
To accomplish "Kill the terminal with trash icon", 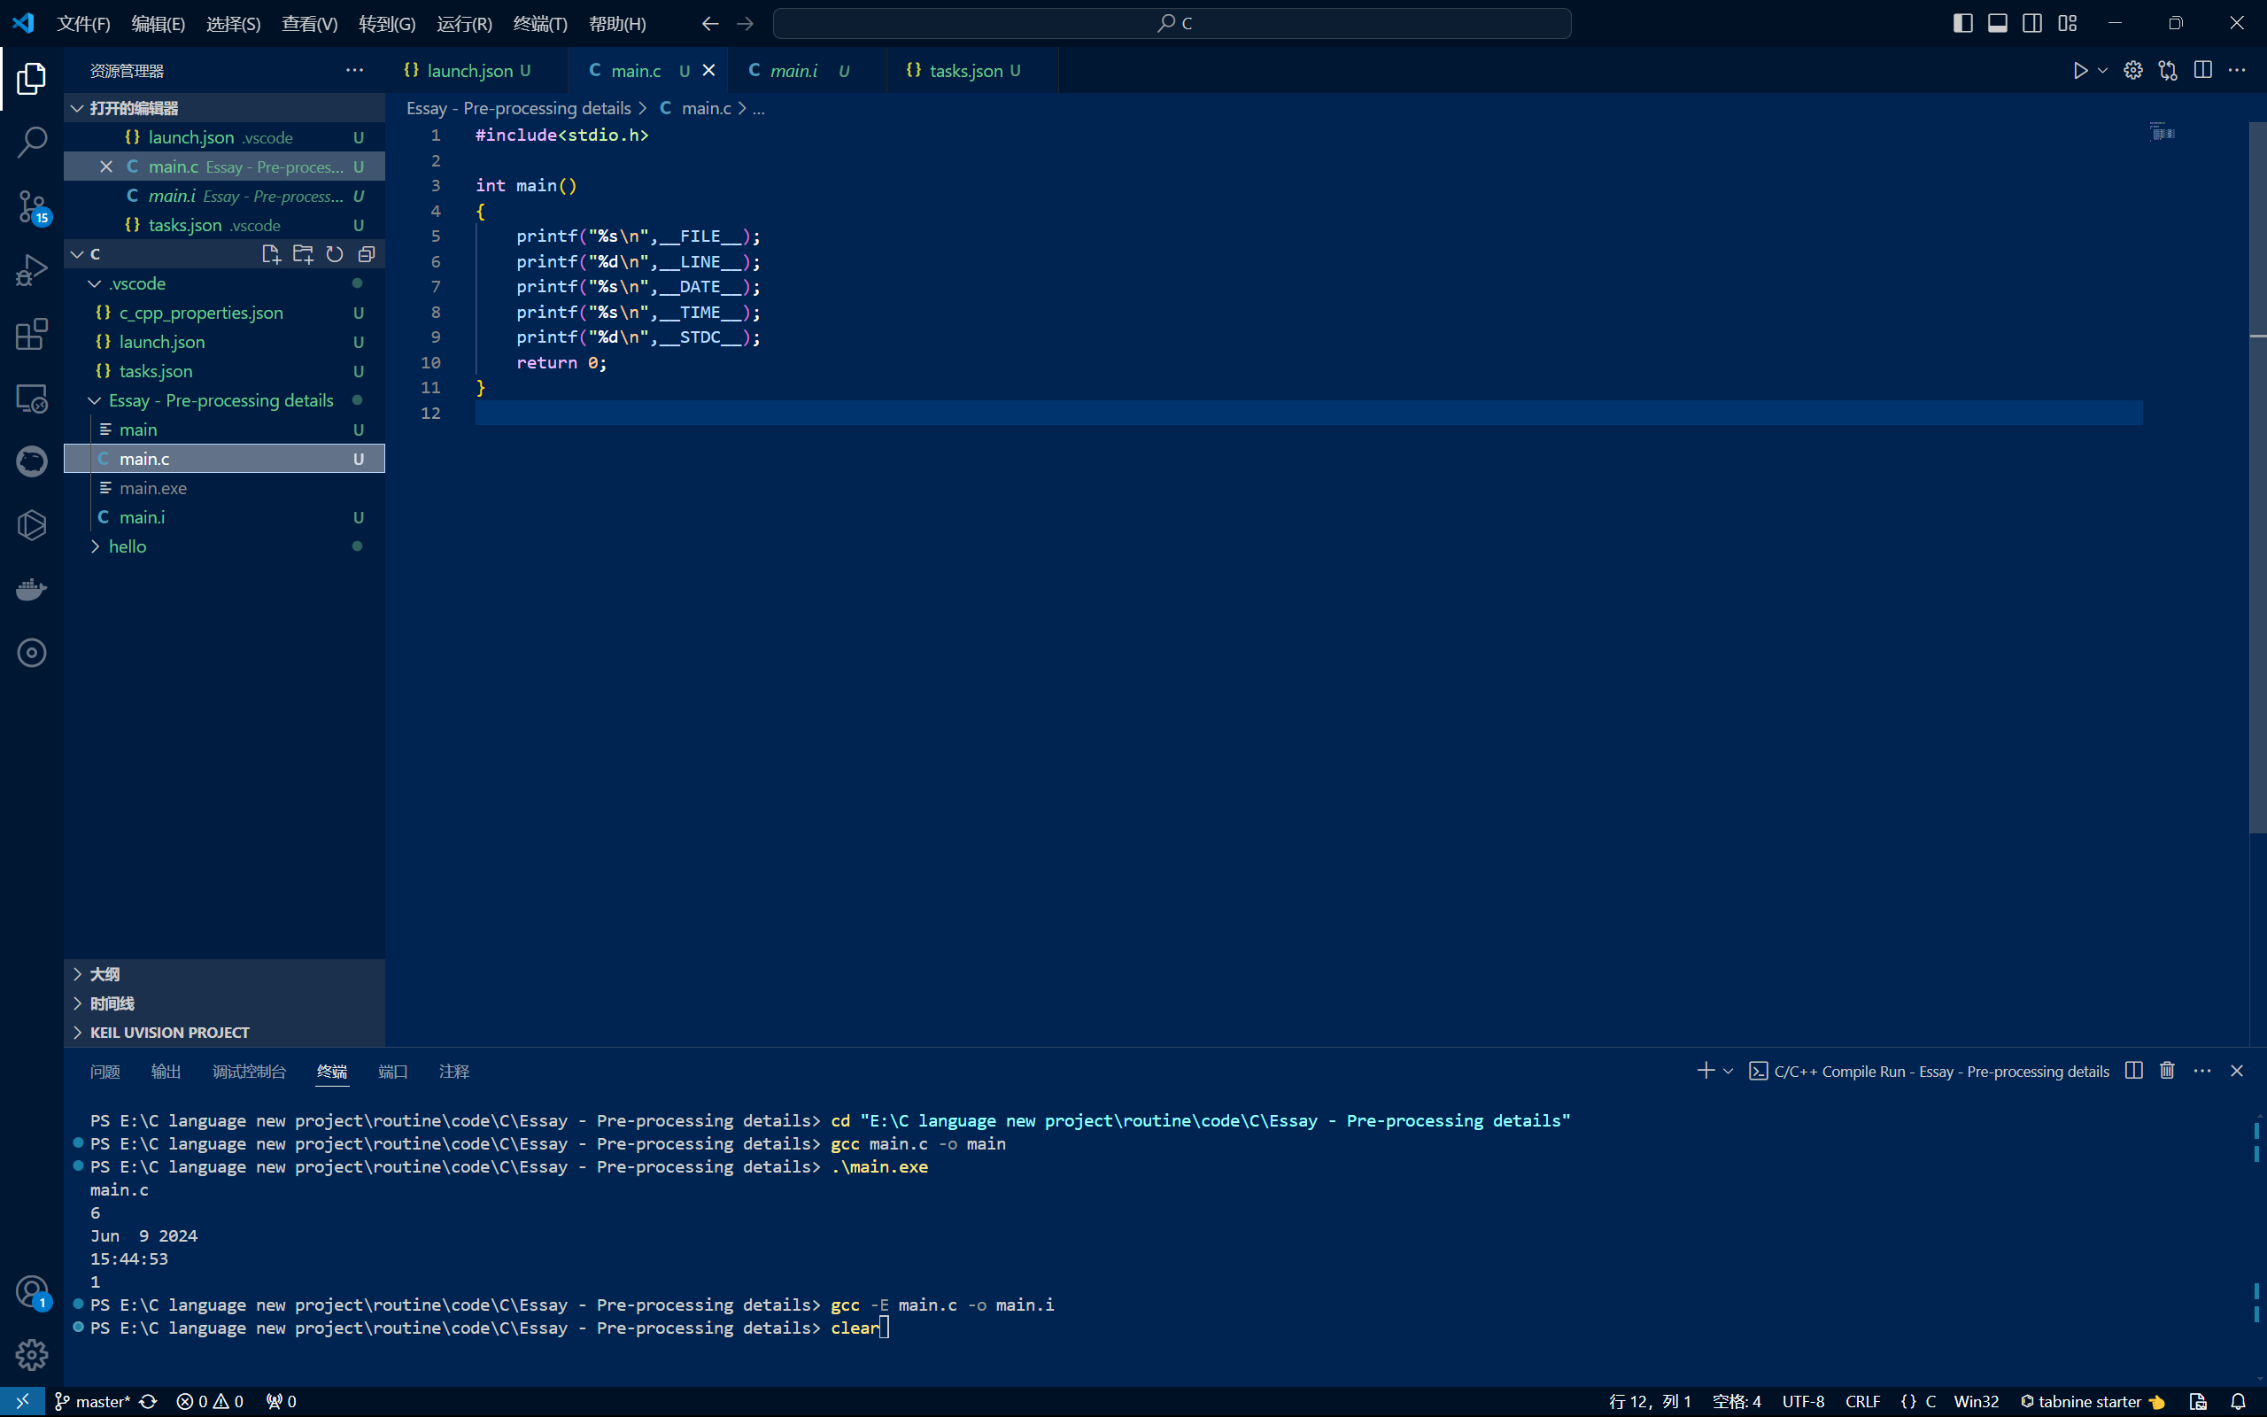I will pyautogui.click(x=2167, y=1070).
